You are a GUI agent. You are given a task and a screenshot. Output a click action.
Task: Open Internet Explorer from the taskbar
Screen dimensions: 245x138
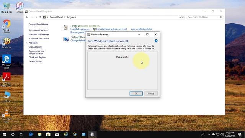(x=66, y=135)
